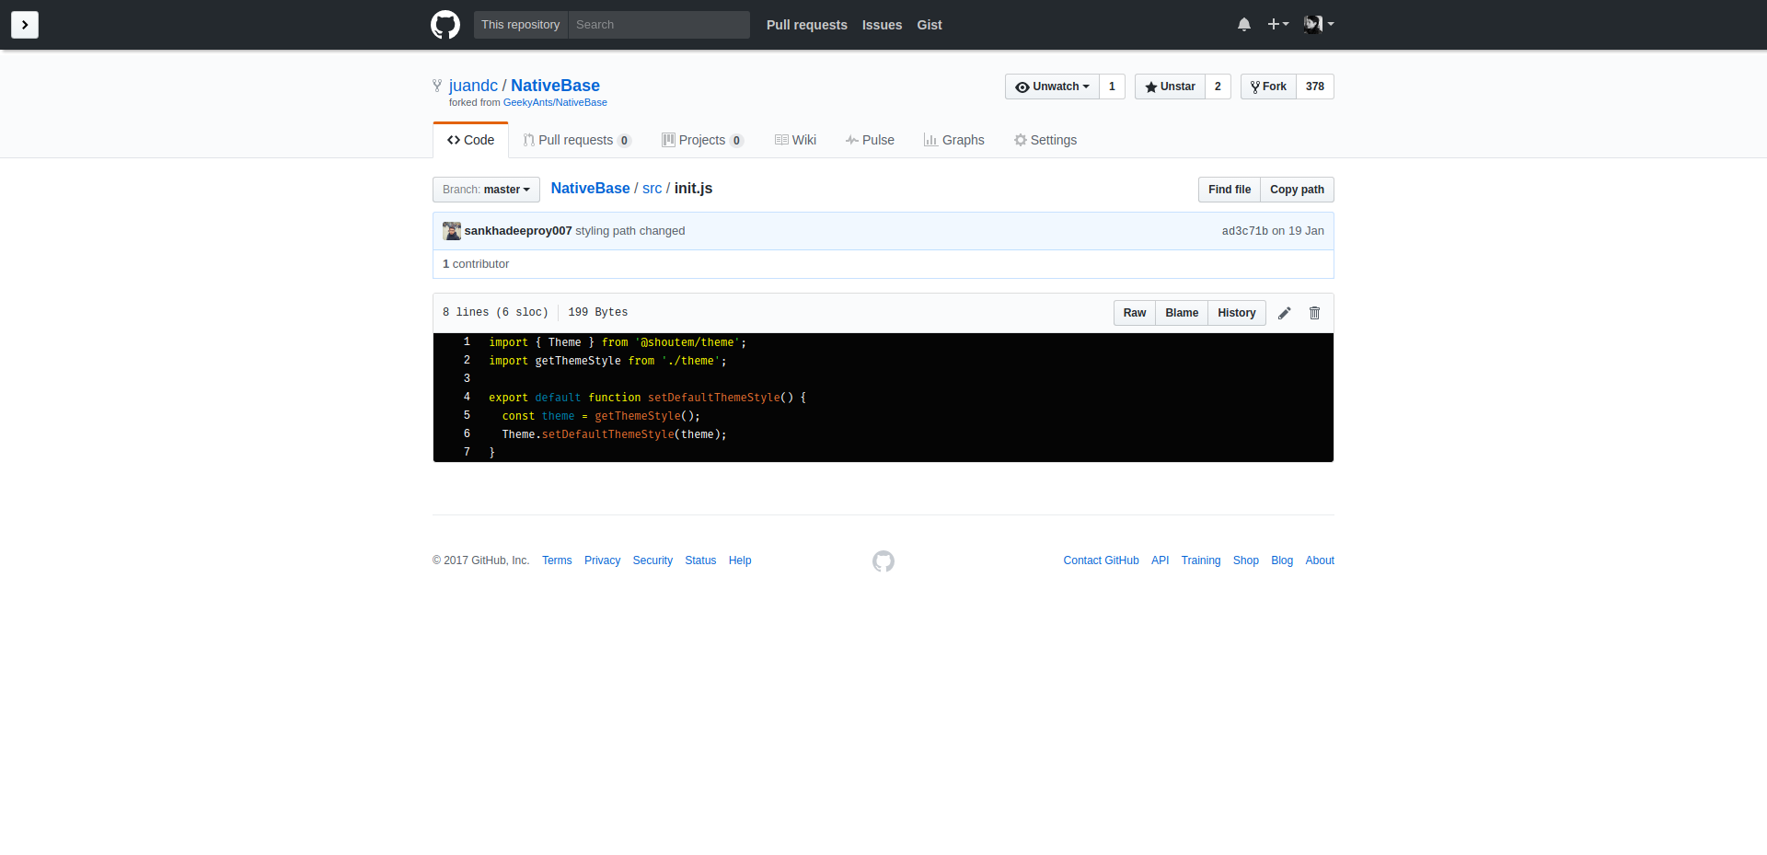The image size is (1767, 855).
Task: Open the juandc user profile link
Action: click(473, 86)
